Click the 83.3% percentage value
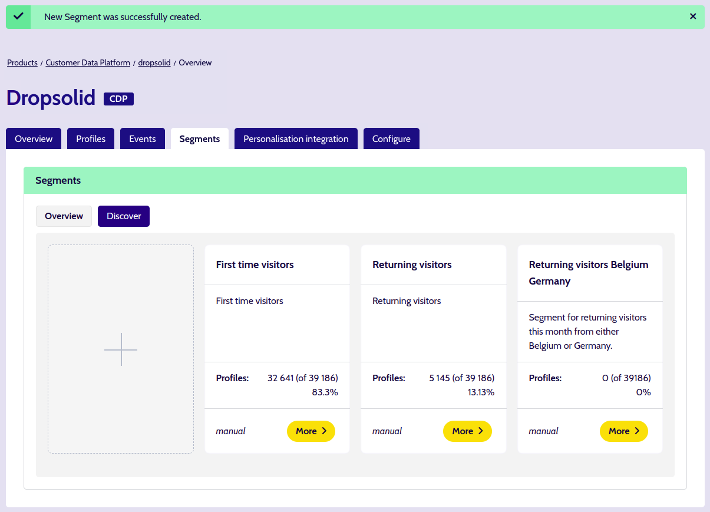Image resolution: width=710 pixels, height=512 pixels. [x=325, y=392]
